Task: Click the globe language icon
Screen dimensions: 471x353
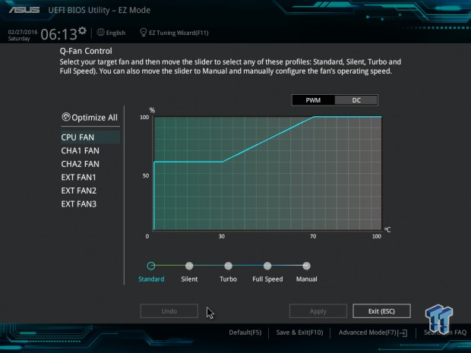Action: [100, 32]
